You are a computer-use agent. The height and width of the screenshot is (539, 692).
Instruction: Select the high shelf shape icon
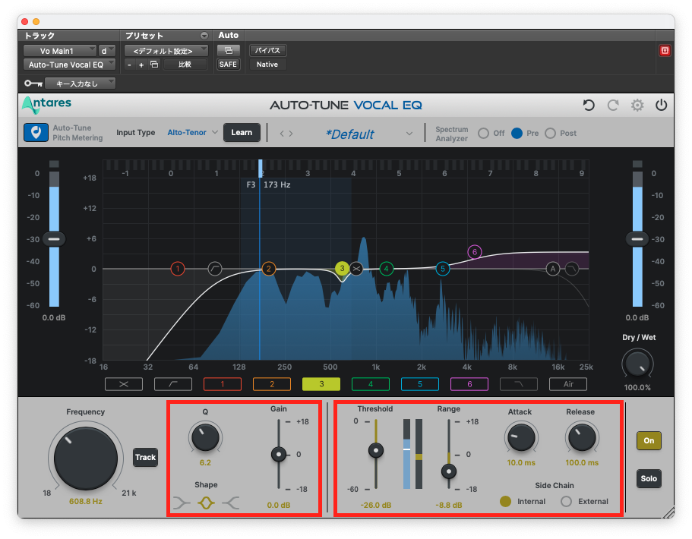click(x=232, y=501)
